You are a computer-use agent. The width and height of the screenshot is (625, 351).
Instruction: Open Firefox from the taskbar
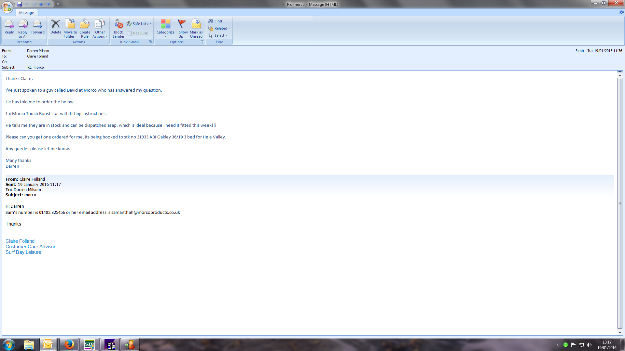click(69, 344)
